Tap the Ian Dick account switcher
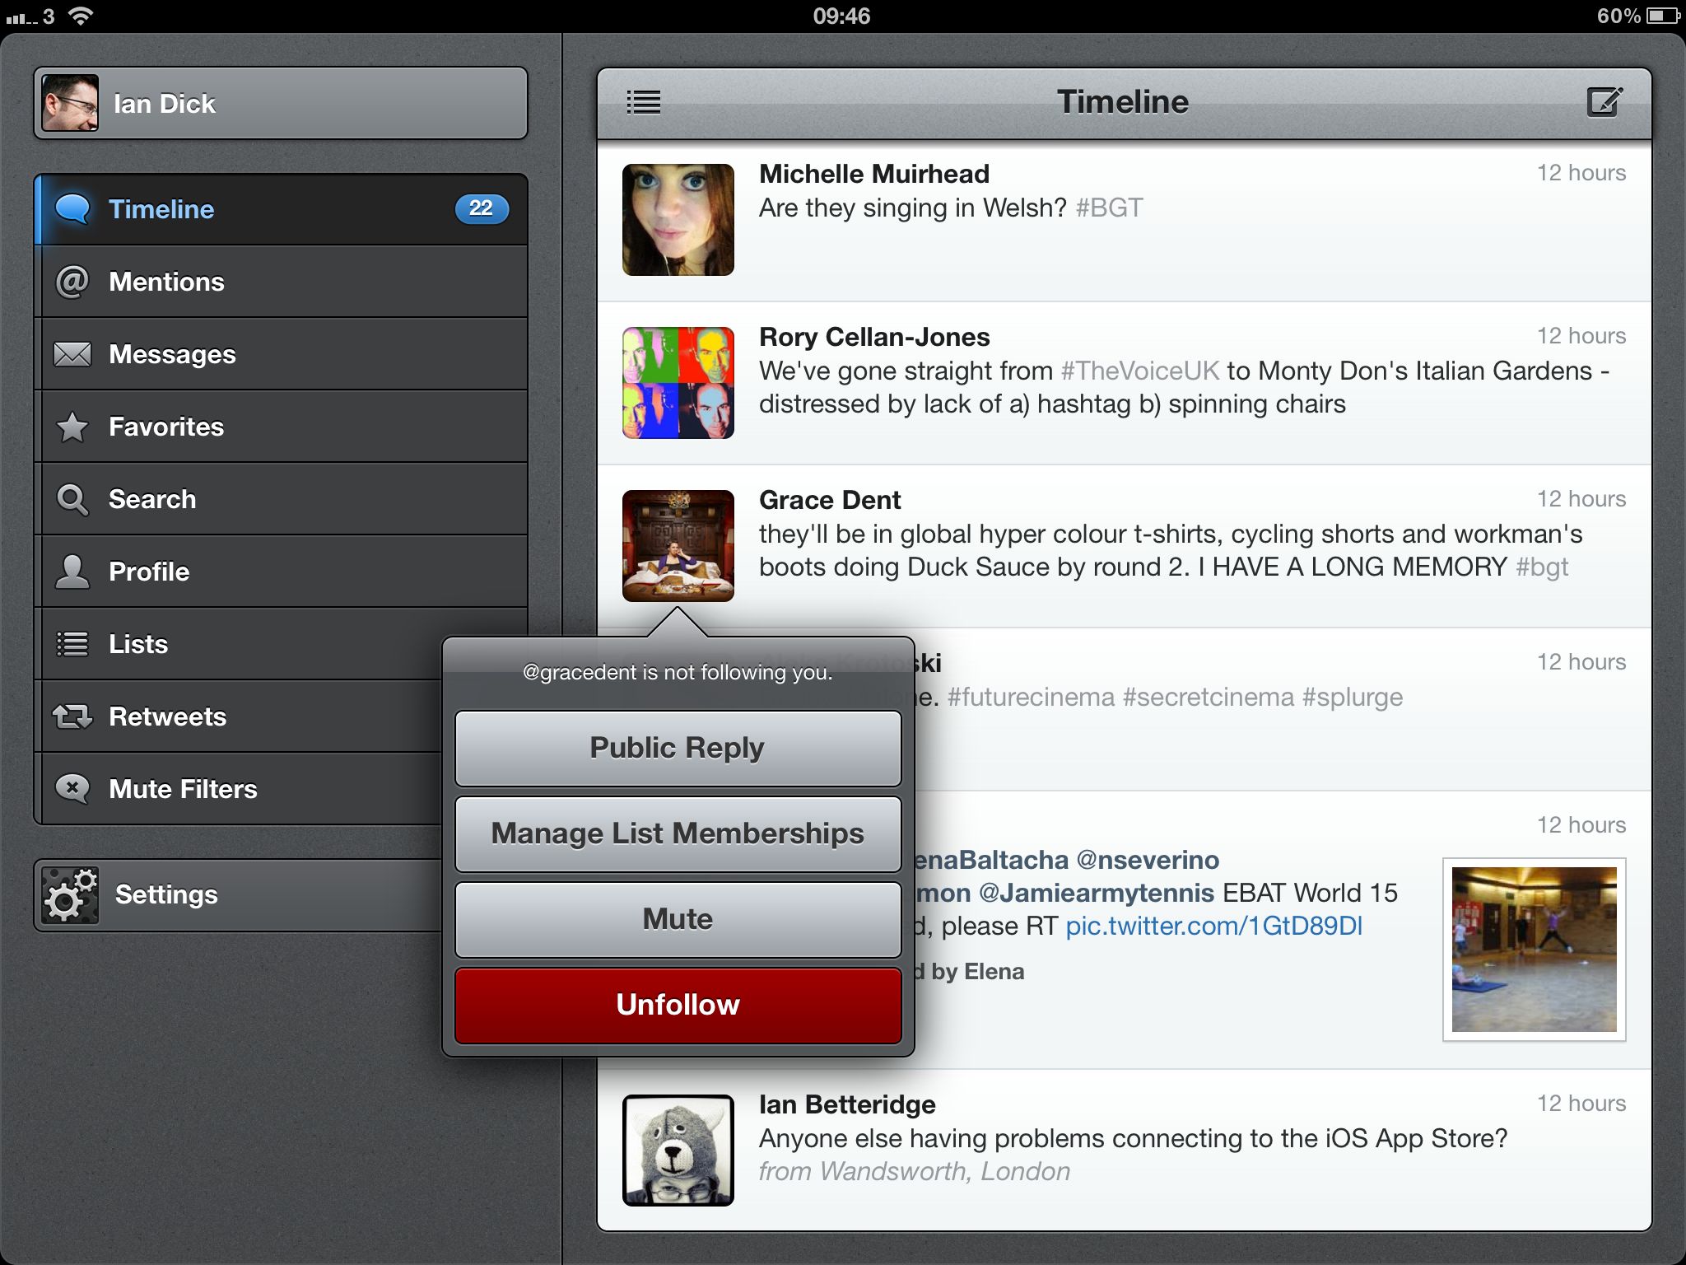This screenshot has width=1686, height=1265. pyautogui.click(x=280, y=104)
